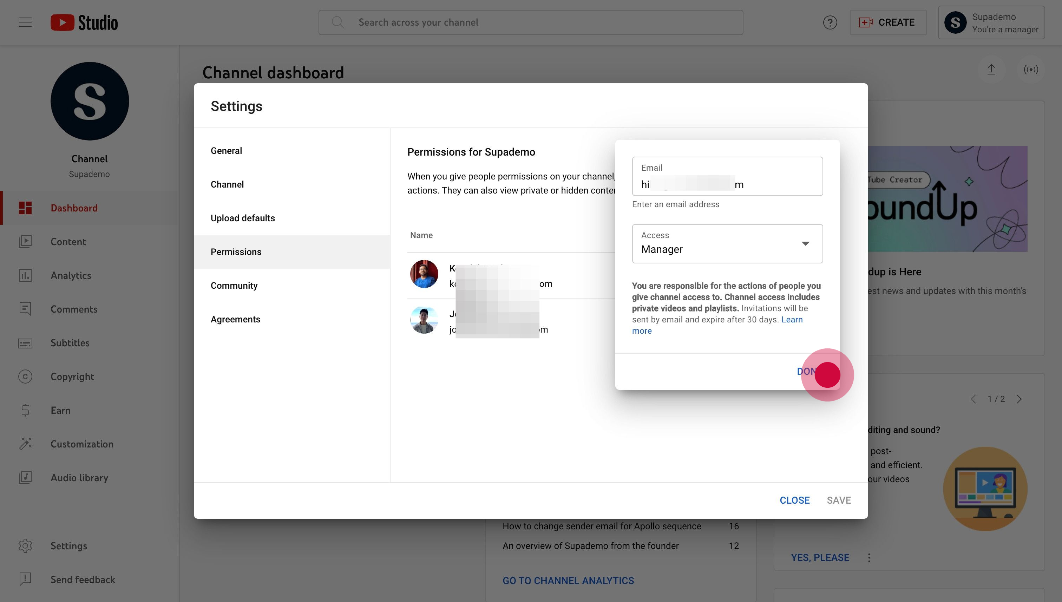1062x602 pixels.
Task: Click the Name column header
Action: [421, 235]
